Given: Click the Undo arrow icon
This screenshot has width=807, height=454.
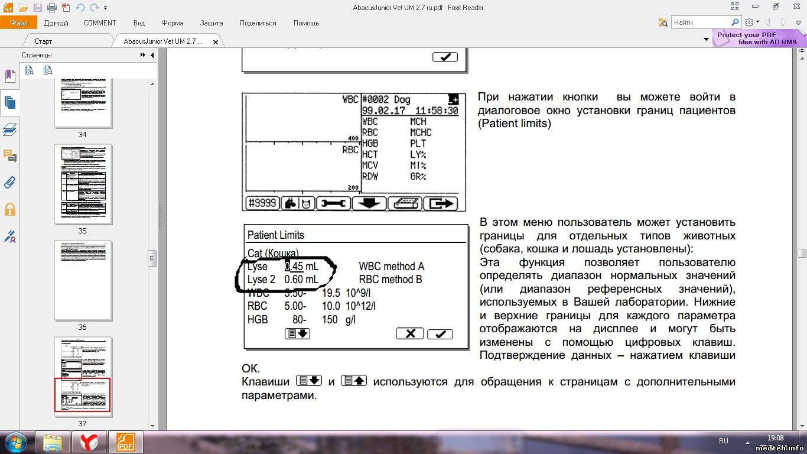Looking at the screenshot, I should pos(80,8).
